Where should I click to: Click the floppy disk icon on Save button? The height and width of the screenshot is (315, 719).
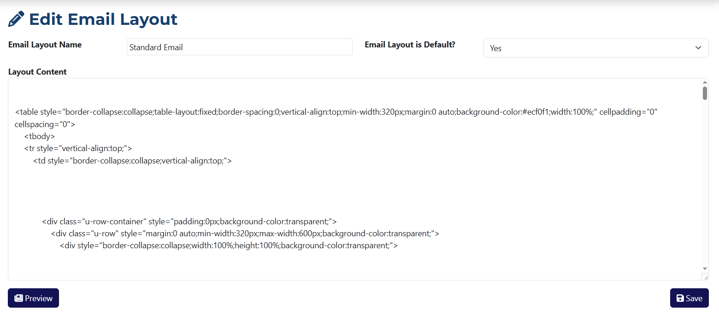coord(680,298)
